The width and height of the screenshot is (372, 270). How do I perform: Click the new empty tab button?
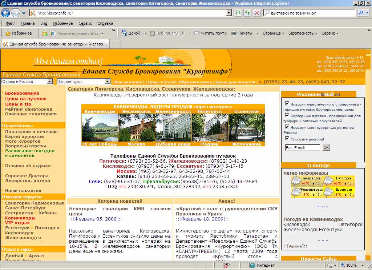coord(116,44)
